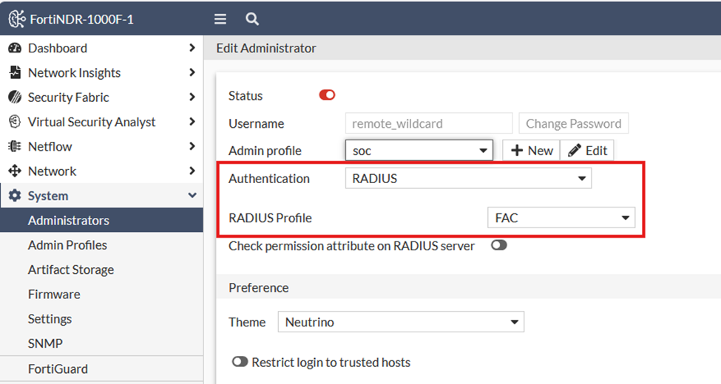Open the Theme Neutrino dropdown
The width and height of the screenshot is (721, 384).
tap(401, 322)
